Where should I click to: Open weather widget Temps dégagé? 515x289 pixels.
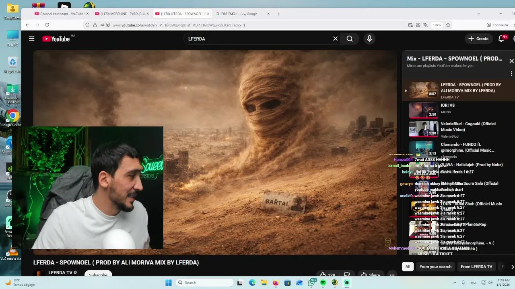[19, 283]
